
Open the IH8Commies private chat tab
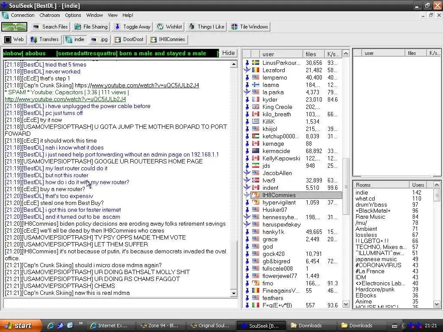coord(168,39)
